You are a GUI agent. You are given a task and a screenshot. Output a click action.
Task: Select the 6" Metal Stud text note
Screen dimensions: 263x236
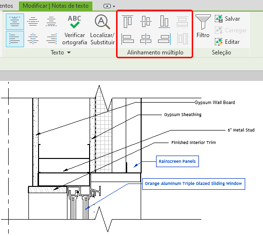(241, 130)
